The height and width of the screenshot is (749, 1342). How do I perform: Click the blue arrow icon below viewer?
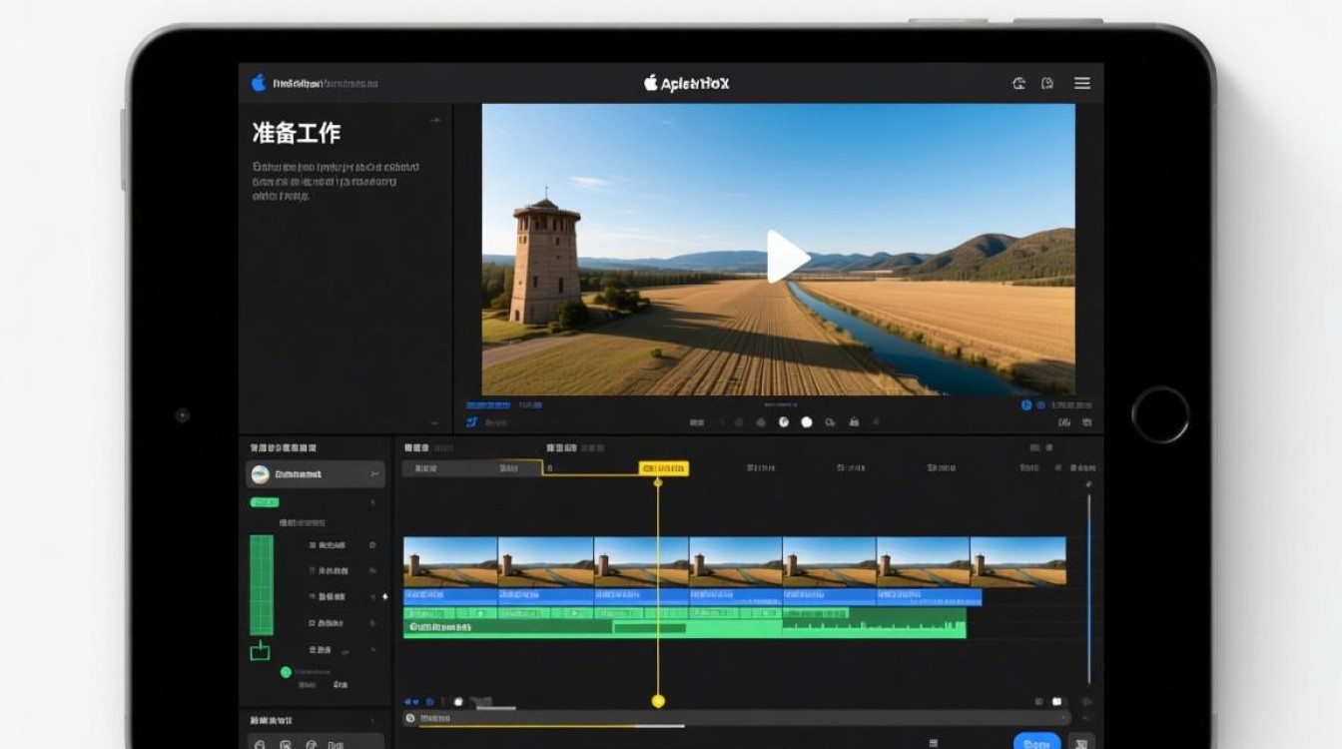471,422
